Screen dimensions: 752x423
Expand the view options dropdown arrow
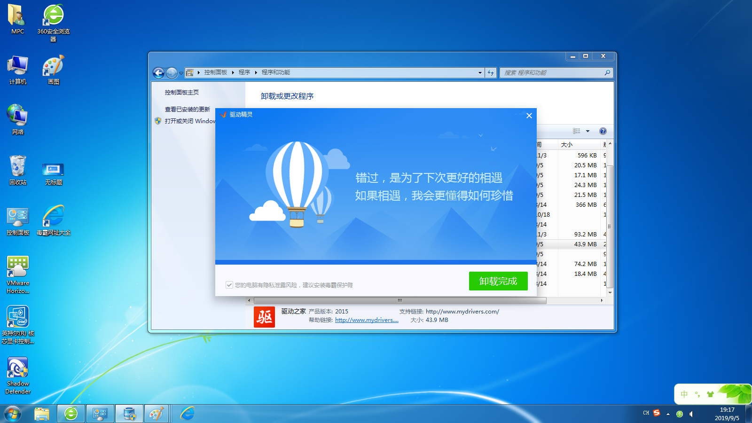click(587, 131)
